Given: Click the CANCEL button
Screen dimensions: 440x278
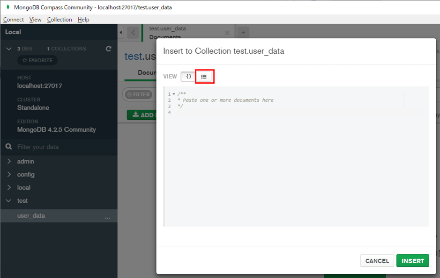Looking at the screenshot, I should pos(377,261).
